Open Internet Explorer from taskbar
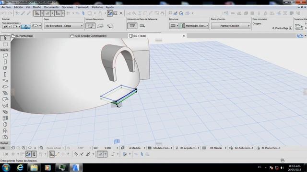Screen dimensions: 307x172 tap(20, 168)
